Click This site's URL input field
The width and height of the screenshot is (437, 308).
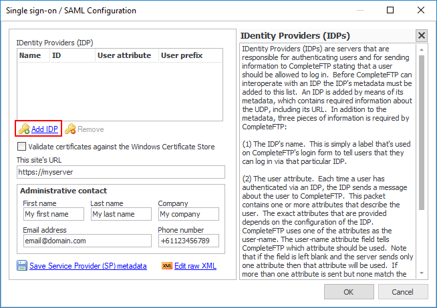121,172
